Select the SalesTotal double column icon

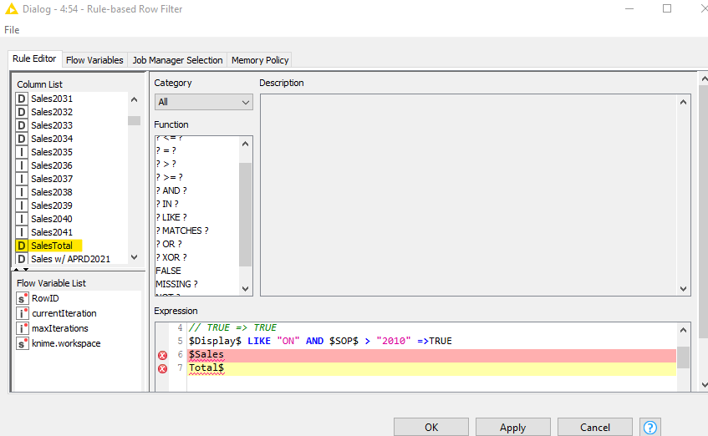click(22, 246)
